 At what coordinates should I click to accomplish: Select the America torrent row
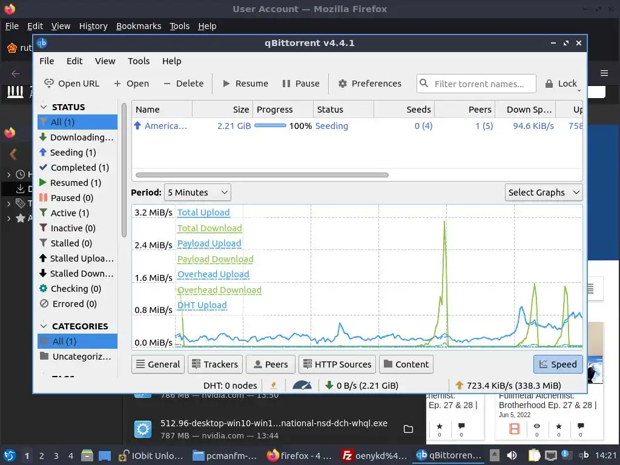(357, 126)
